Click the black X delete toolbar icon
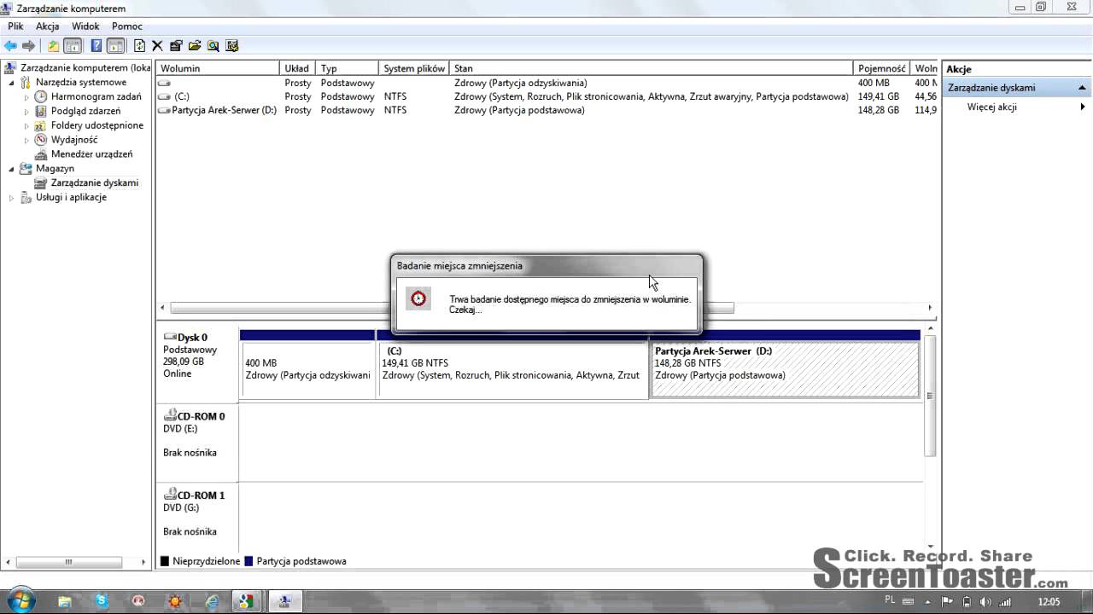 [157, 46]
